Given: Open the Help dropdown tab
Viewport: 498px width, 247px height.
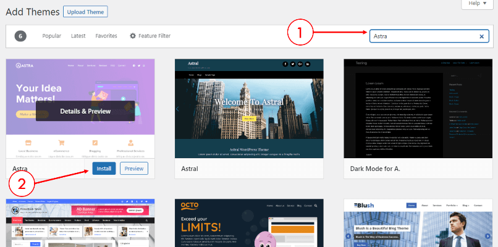Looking at the screenshot, I should point(478,4).
